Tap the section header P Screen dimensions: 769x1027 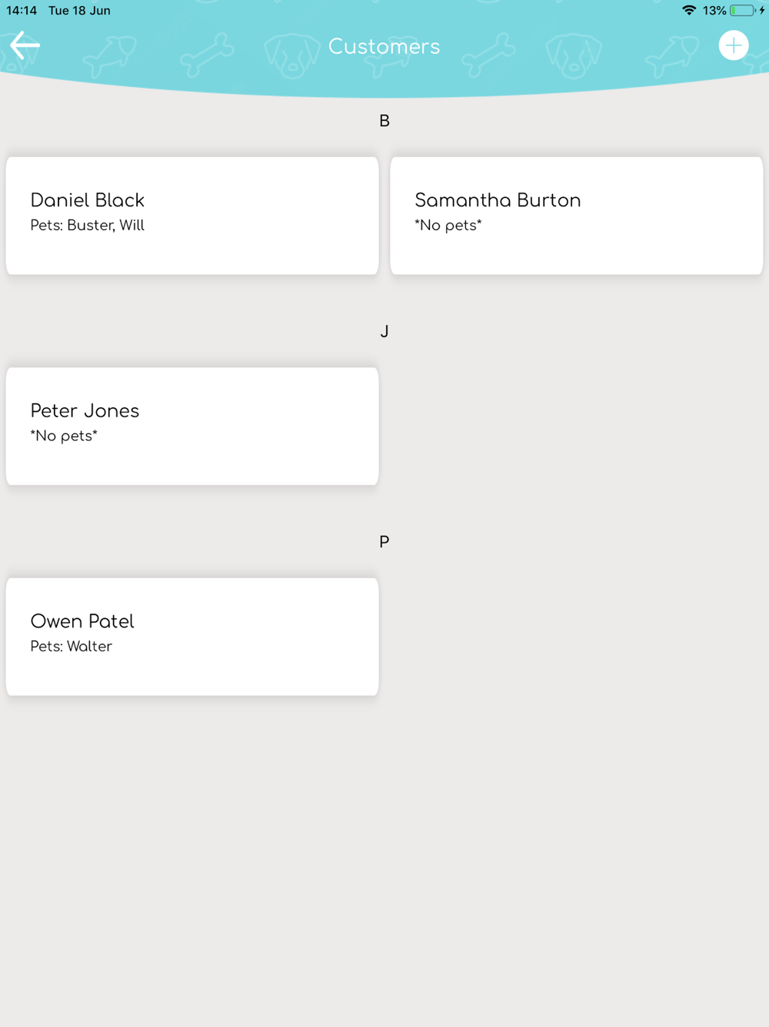coord(384,542)
